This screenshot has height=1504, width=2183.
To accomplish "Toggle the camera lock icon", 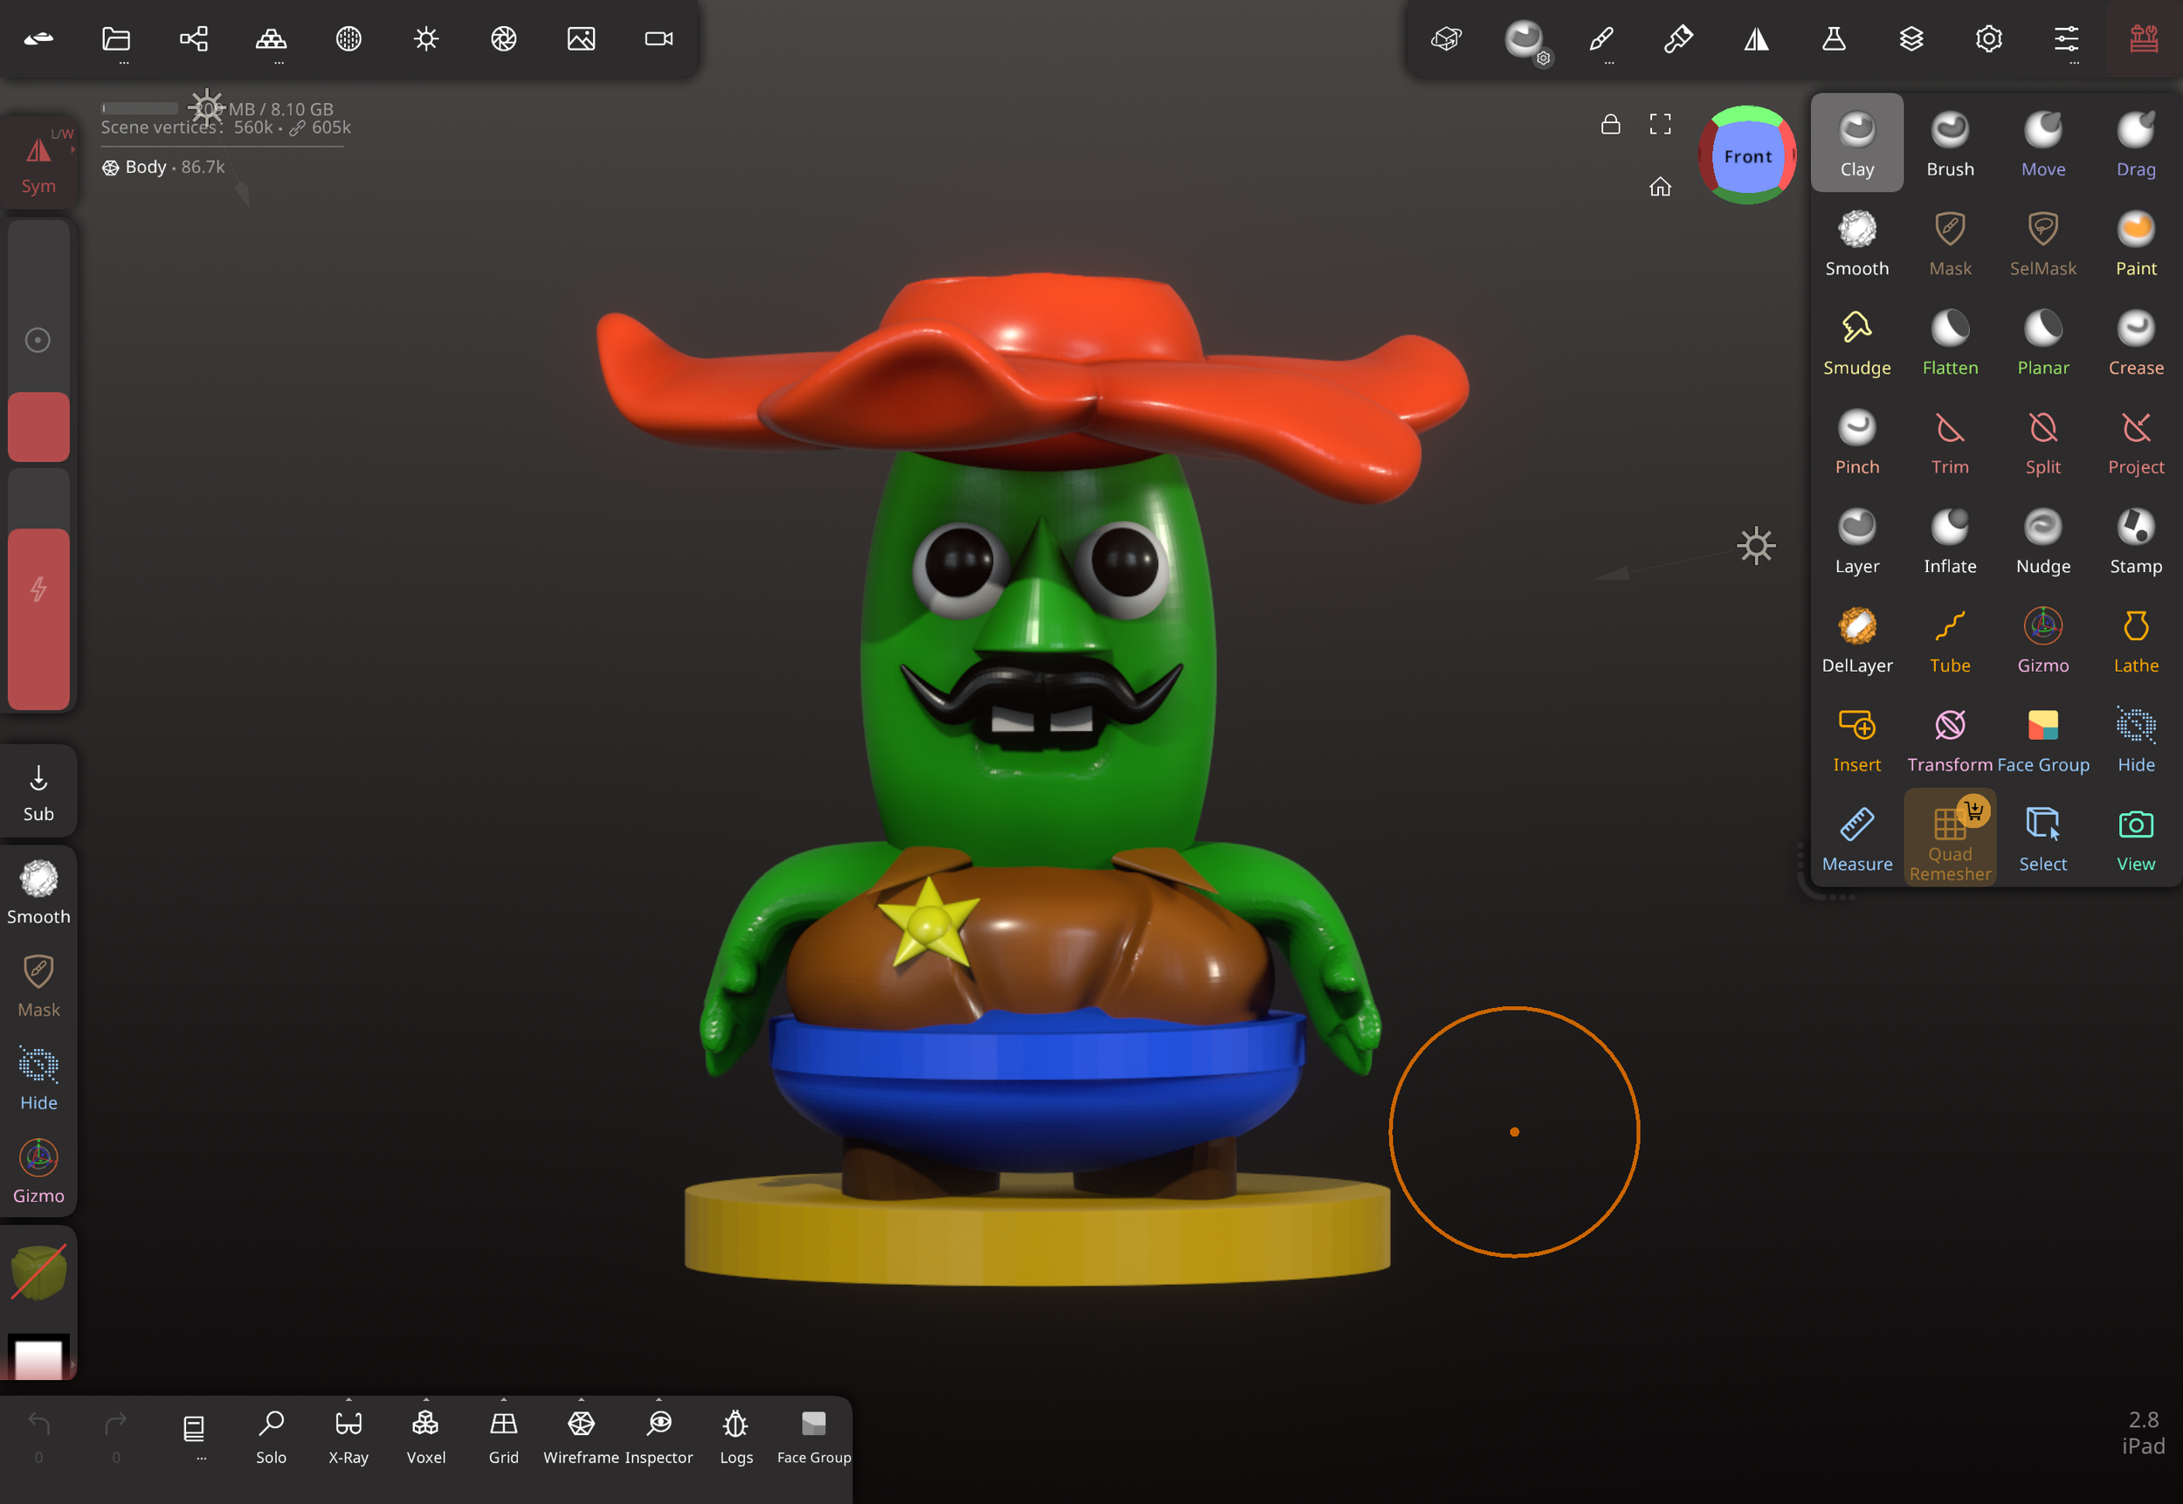I will click(x=1610, y=124).
